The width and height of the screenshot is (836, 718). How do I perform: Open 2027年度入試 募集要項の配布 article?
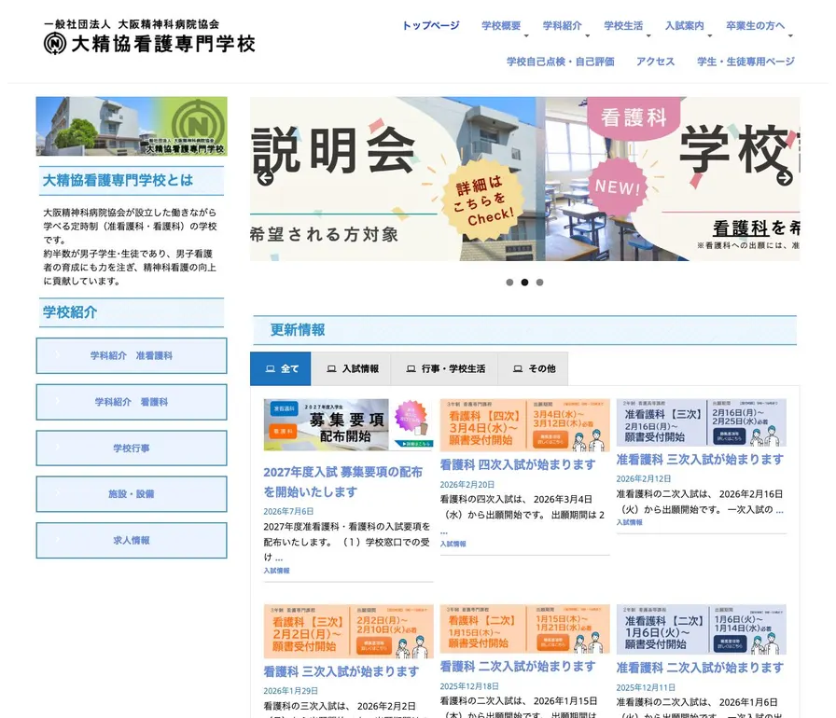342,482
